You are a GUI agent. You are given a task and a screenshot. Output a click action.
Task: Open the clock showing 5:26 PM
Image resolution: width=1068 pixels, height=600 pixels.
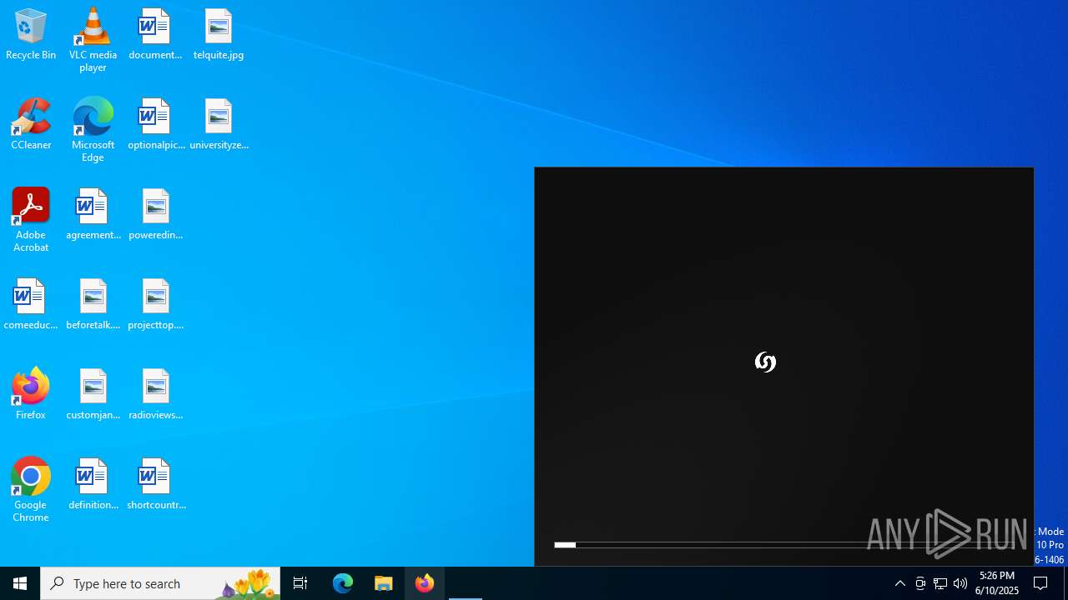998,583
